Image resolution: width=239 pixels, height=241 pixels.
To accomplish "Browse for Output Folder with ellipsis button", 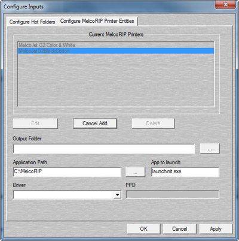I will (x=210, y=149).
